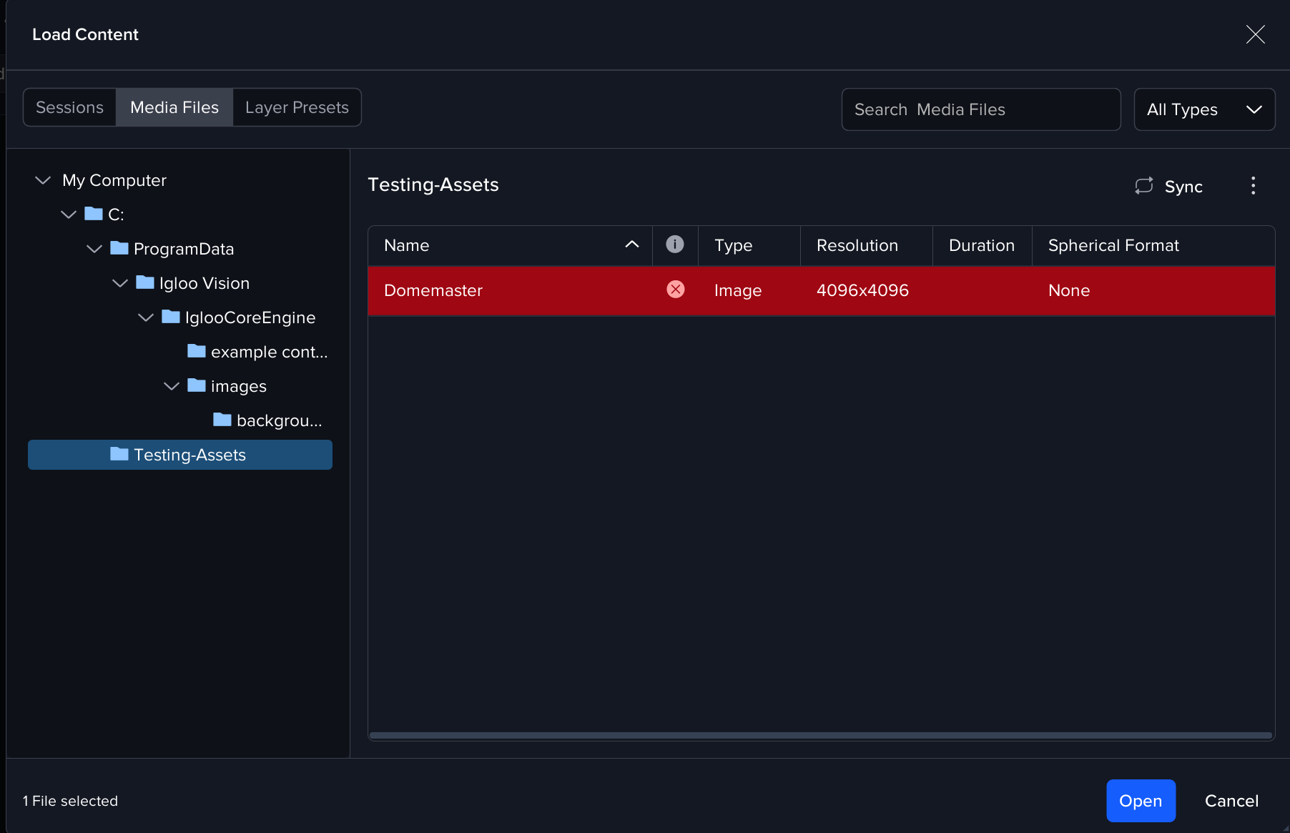Collapse the My Computer tree node

[43, 180]
